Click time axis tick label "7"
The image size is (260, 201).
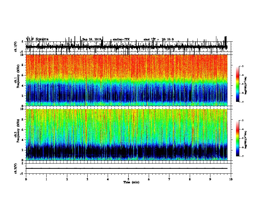coord(169,179)
